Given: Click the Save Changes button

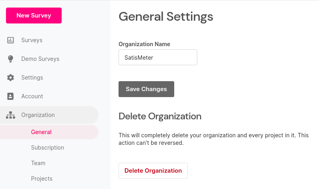Looking at the screenshot, I should click(146, 89).
